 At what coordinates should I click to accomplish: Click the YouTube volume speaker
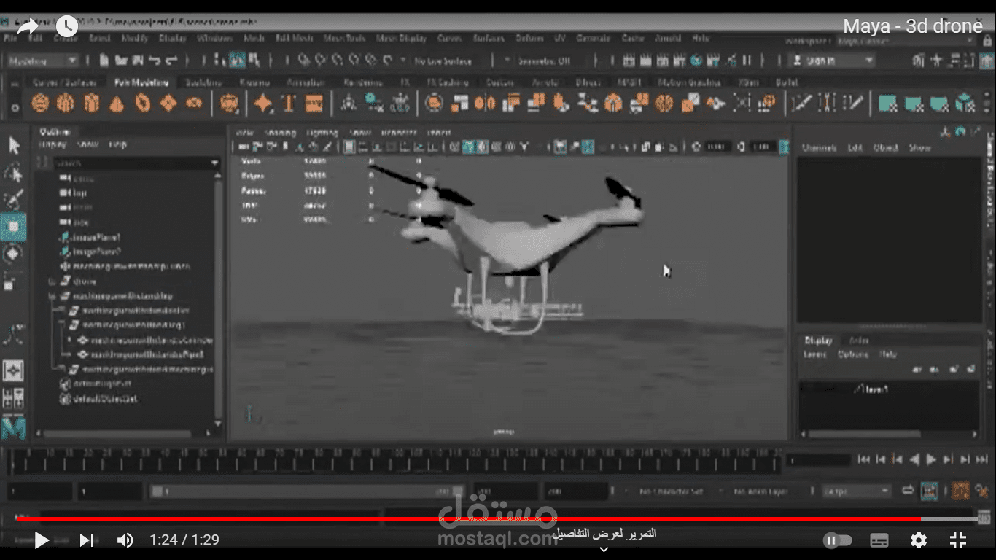coord(125,540)
